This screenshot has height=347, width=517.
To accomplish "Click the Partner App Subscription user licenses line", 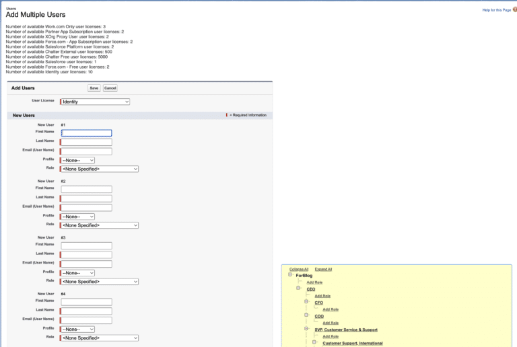I will pos(65,32).
